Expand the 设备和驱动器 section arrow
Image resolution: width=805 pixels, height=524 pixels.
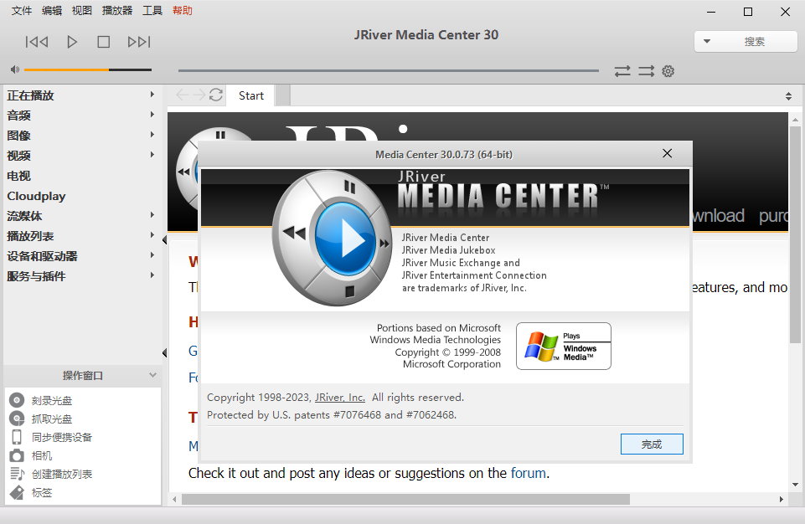click(x=152, y=255)
